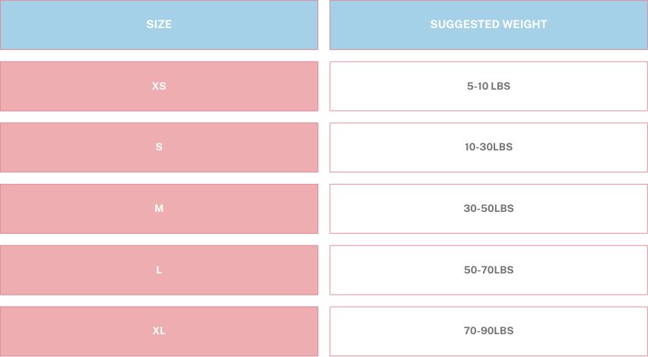Click the 5-10 LBS weight cell

tap(488, 87)
